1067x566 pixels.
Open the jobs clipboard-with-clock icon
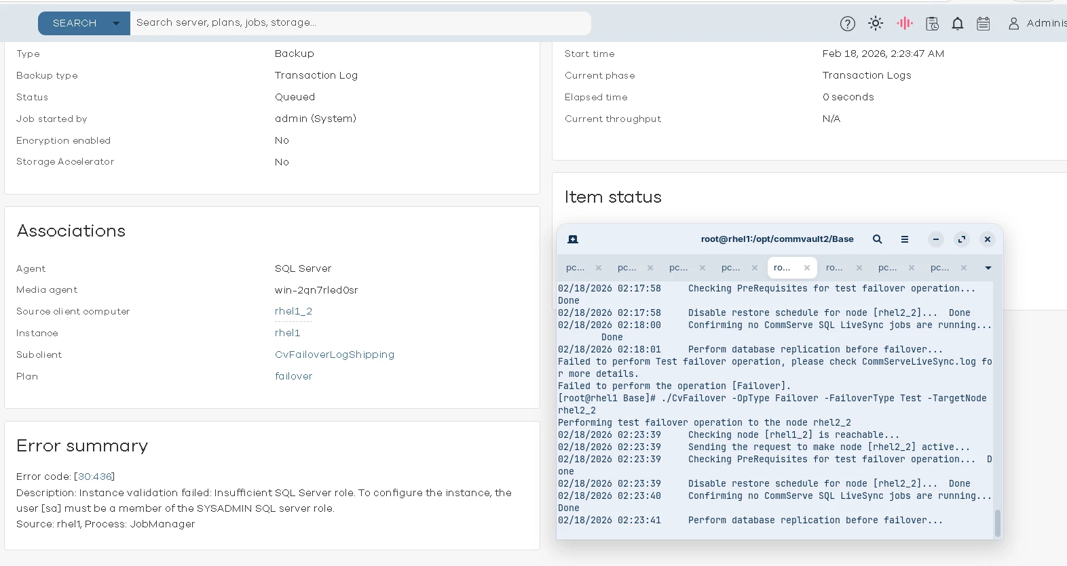pyautogui.click(x=932, y=24)
